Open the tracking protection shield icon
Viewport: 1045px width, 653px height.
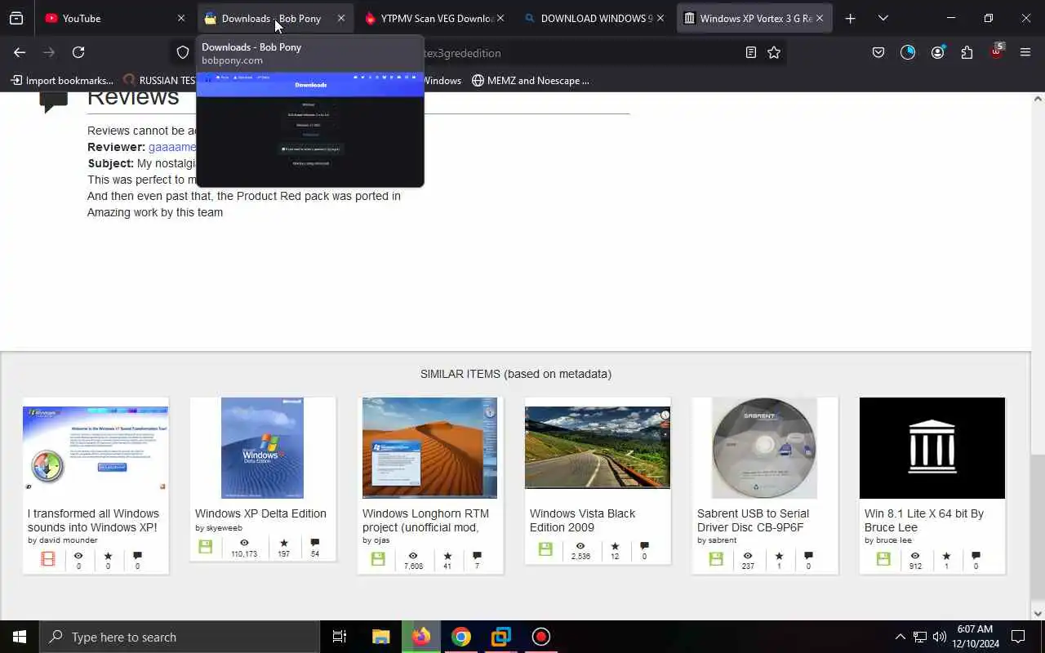(183, 52)
